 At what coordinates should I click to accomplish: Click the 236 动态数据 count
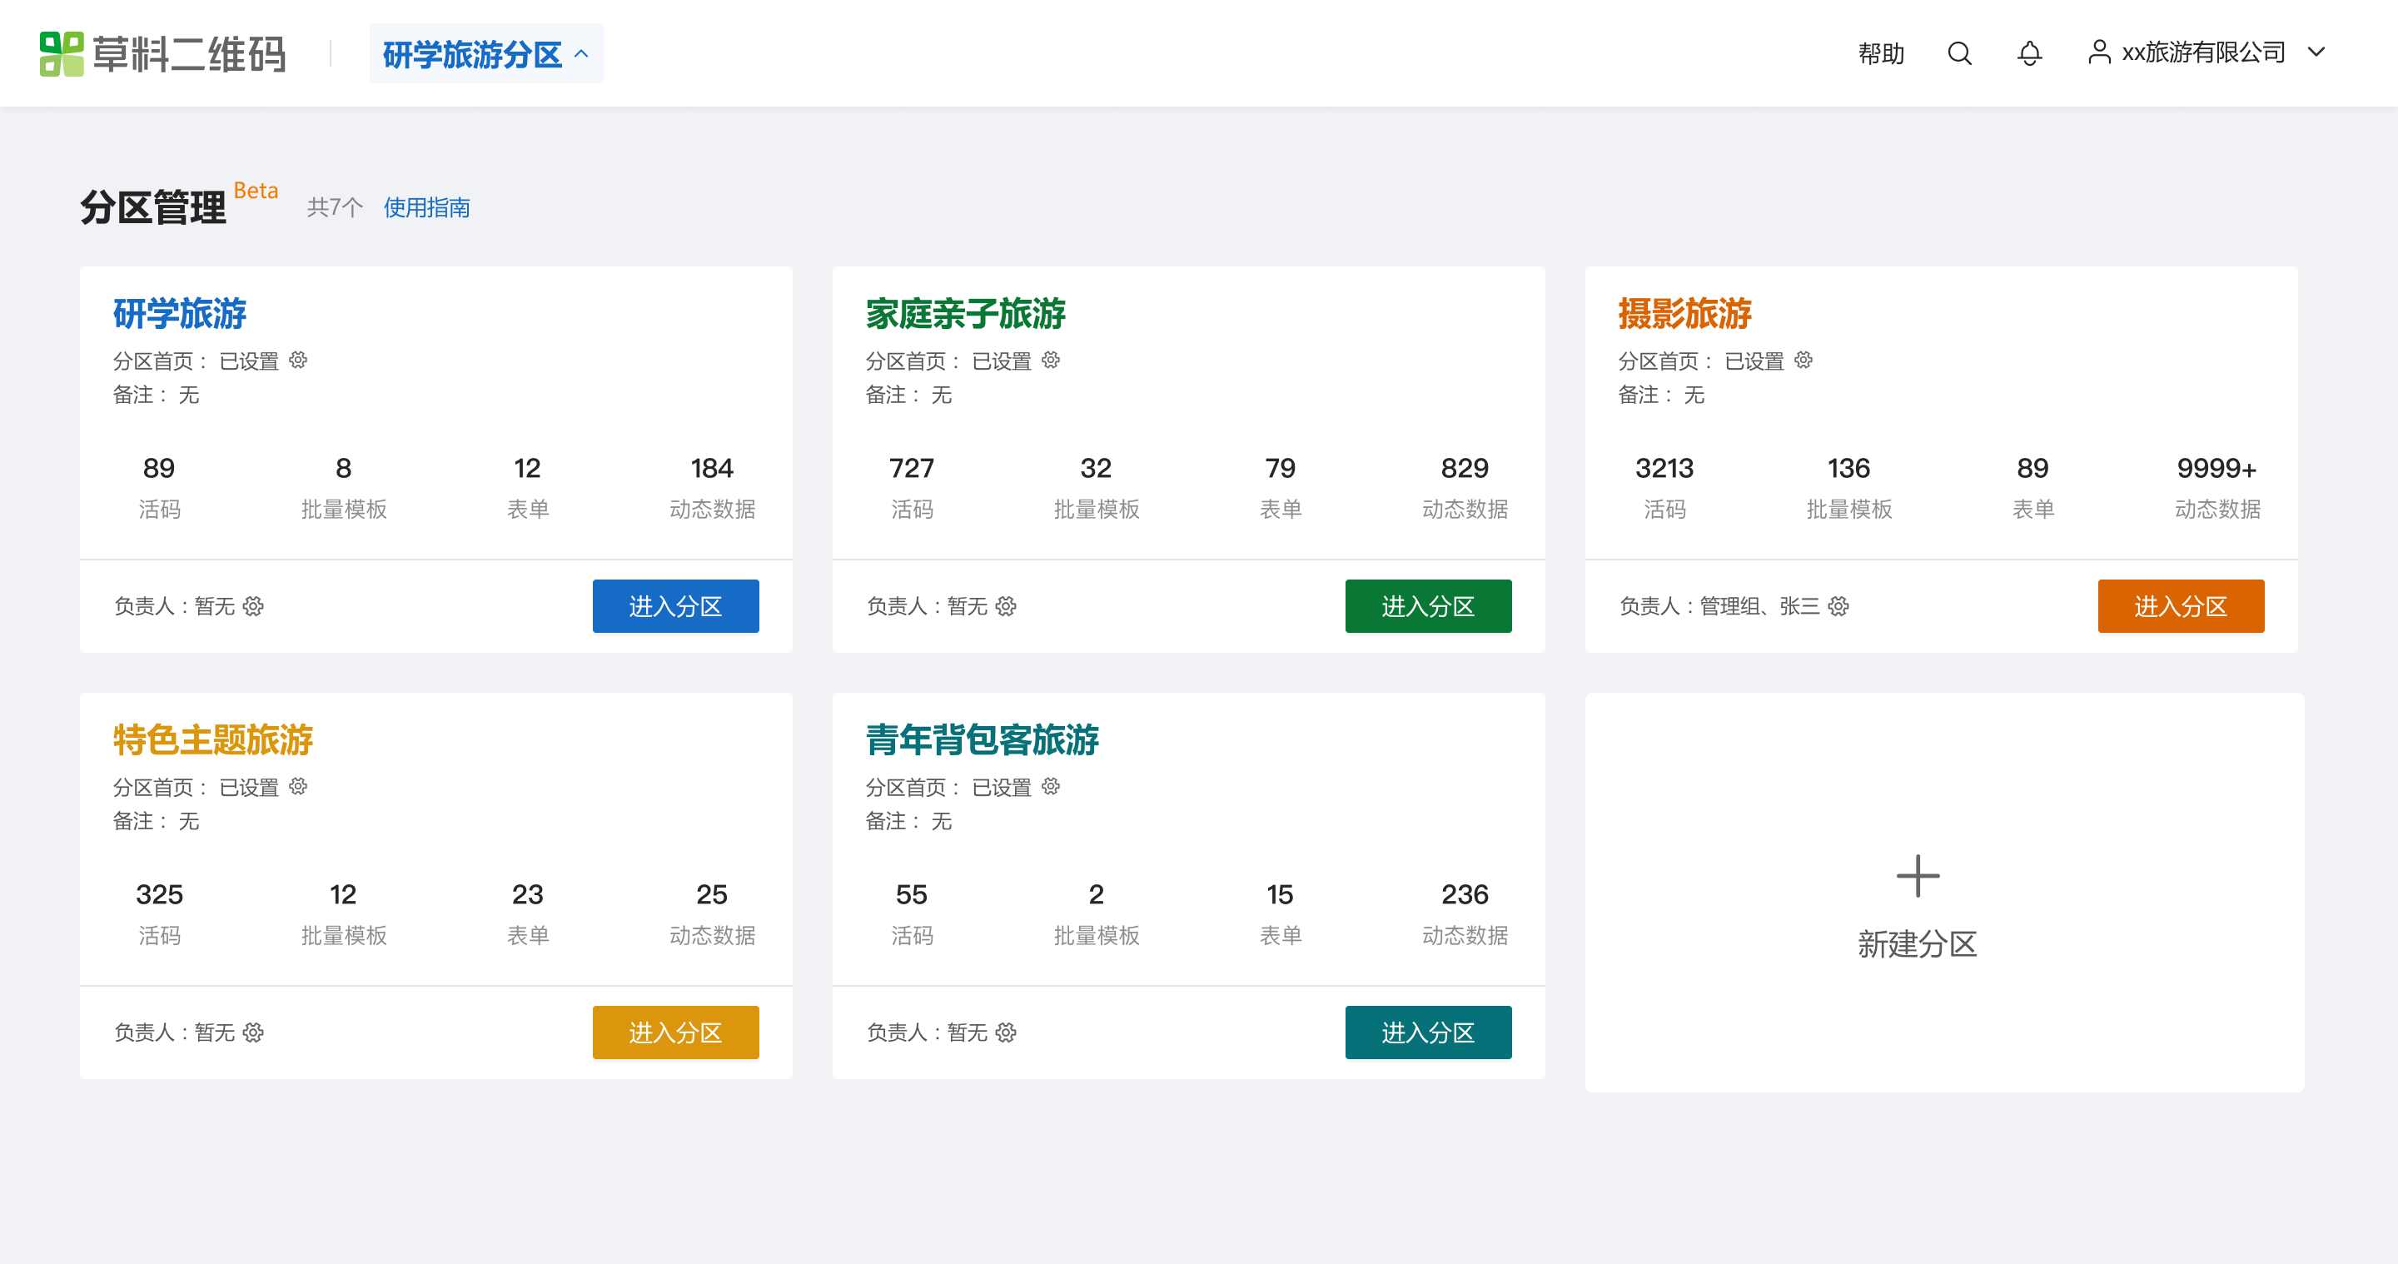pos(1465,894)
